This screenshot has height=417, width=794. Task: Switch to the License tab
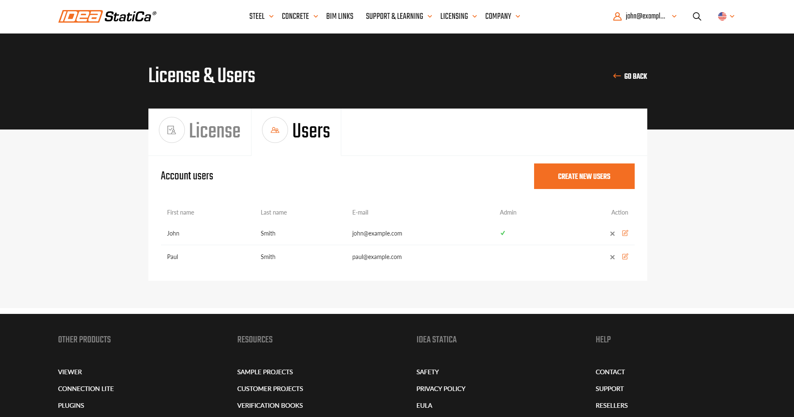pos(214,131)
